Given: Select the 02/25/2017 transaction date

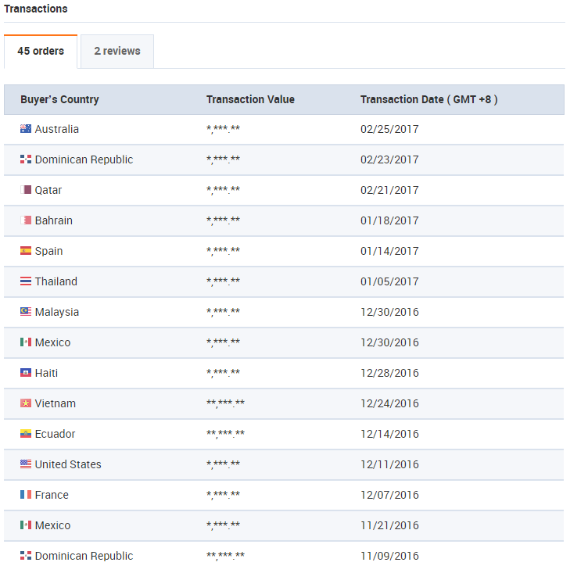Looking at the screenshot, I should click(x=389, y=130).
